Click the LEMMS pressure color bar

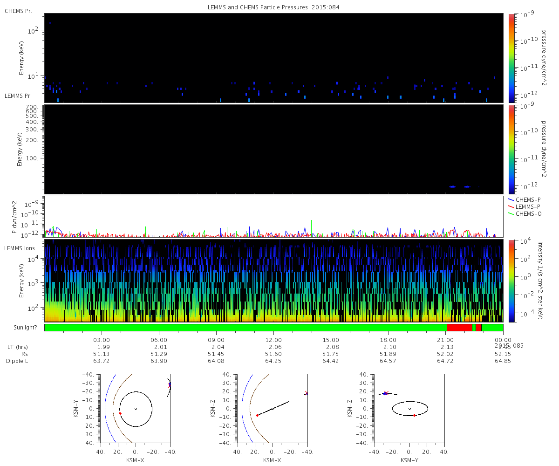(x=511, y=149)
